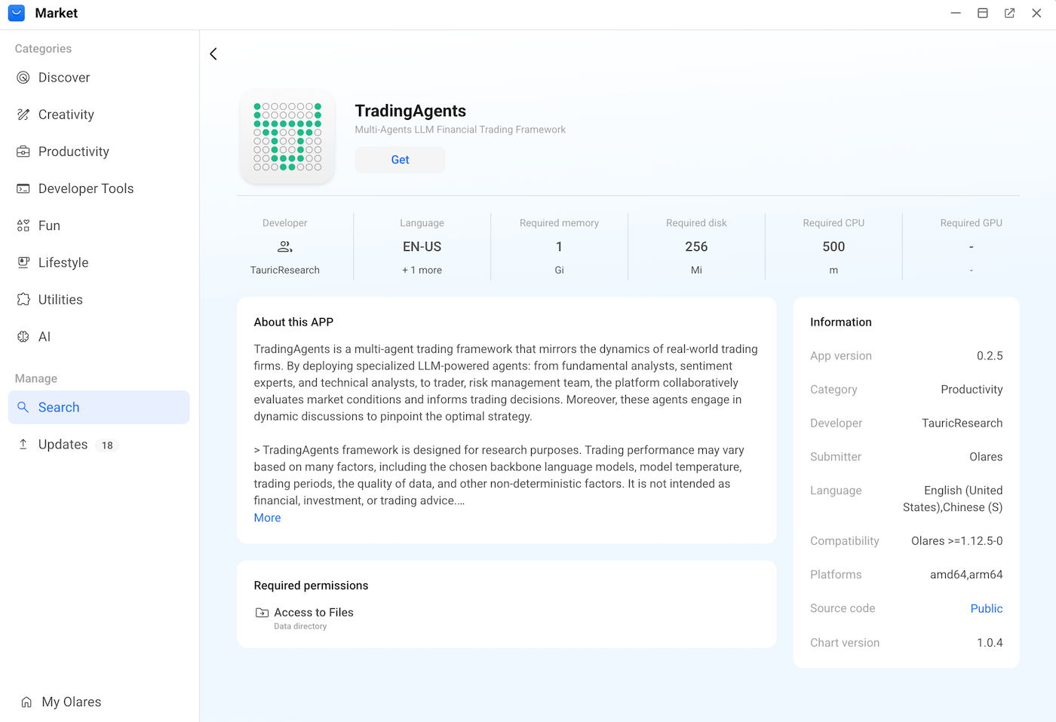The height and width of the screenshot is (722, 1056).
Task: Select the Lifestyle category
Action: 99,262
